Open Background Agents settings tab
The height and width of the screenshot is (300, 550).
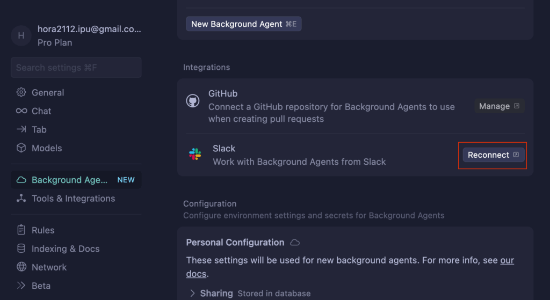(x=76, y=180)
